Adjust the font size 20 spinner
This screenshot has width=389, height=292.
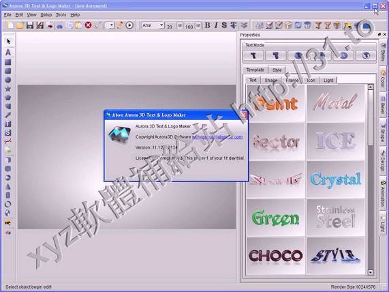click(x=180, y=25)
